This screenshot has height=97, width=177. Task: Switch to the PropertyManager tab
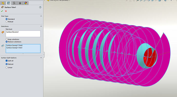[x=8, y=3]
